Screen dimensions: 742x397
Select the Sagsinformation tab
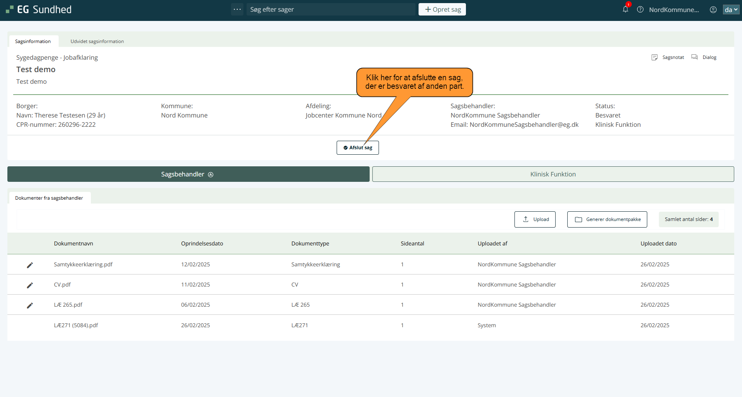click(x=33, y=41)
